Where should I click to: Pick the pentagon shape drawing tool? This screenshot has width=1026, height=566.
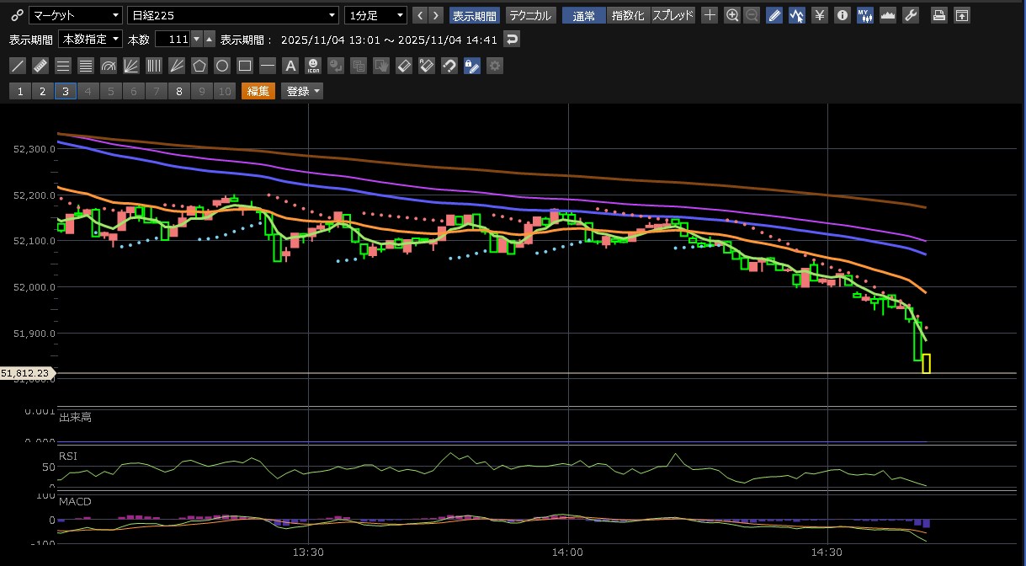coord(199,66)
